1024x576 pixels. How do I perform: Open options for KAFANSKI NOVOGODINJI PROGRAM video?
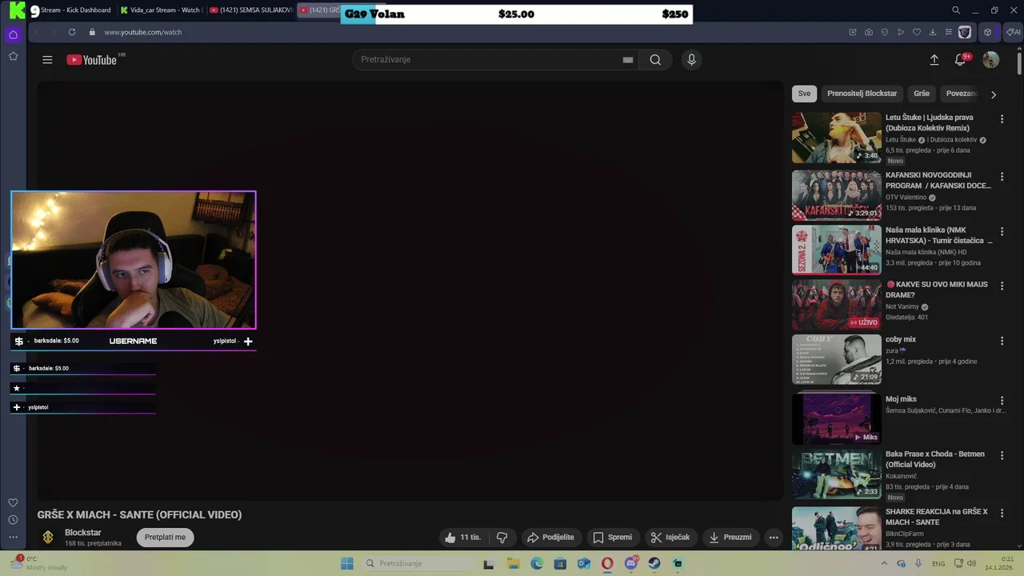(1002, 176)
